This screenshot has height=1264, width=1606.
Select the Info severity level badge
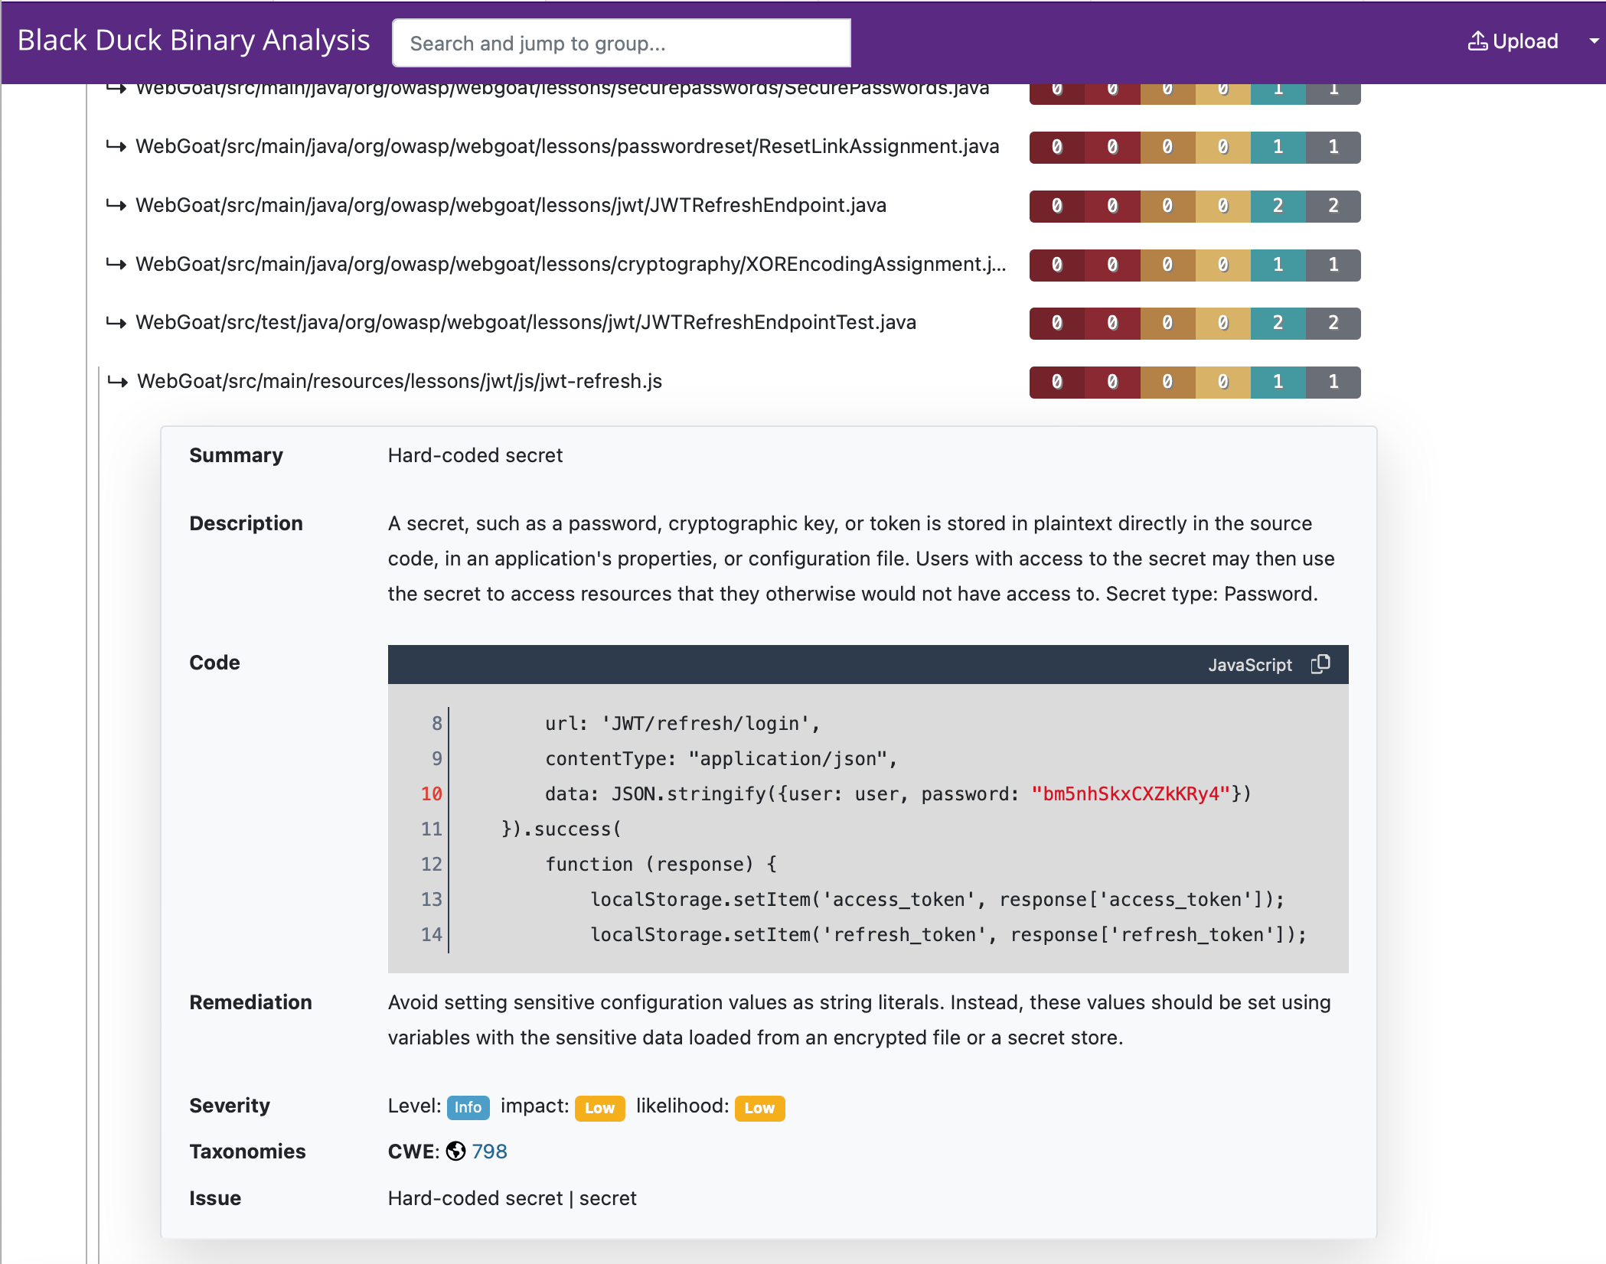[x=468, y=1107]
